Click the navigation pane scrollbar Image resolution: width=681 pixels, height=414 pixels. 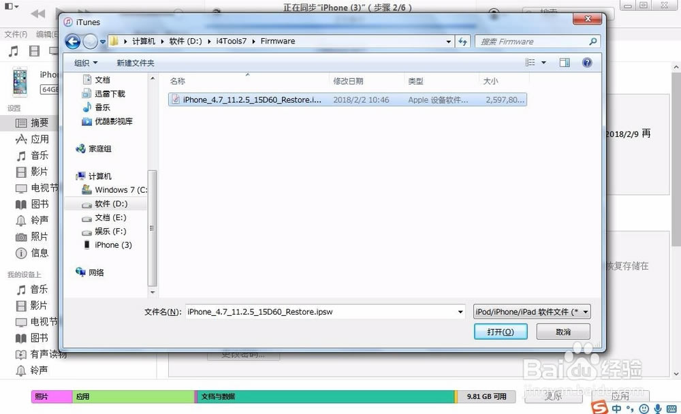coord(152,228)
